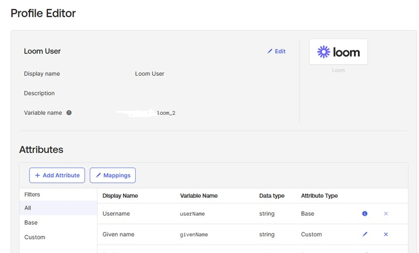Click the Data type column header
This screenshot has width=419, height=253.
click(272, 196)
